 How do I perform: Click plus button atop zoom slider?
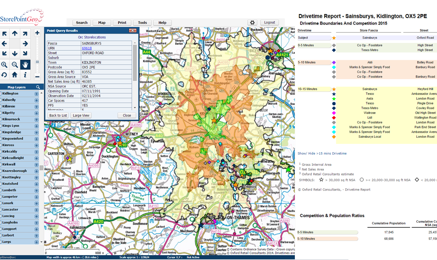[37, 33]
